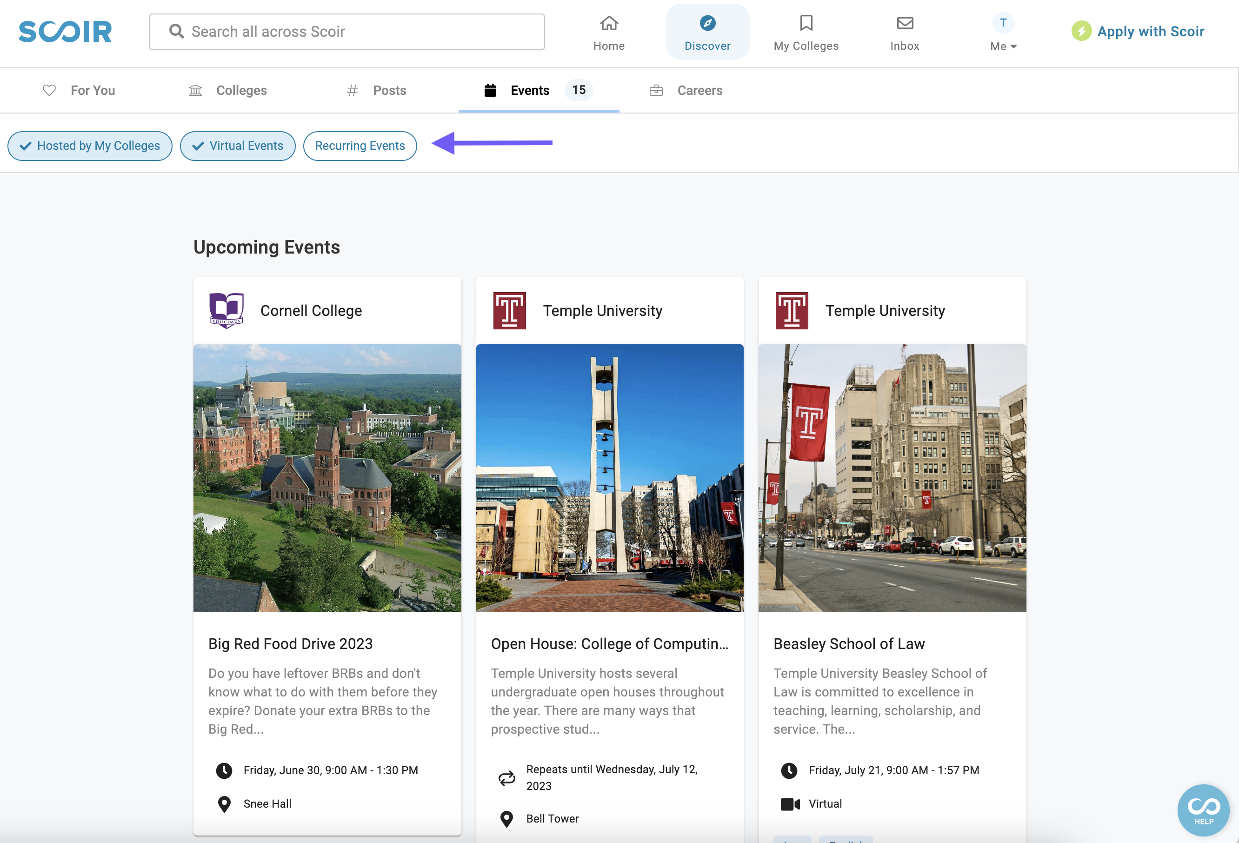Viewport: 1239px width, 843px height.
Task: Click Big Red Food Drive description text
Action: tap(323, 701)
